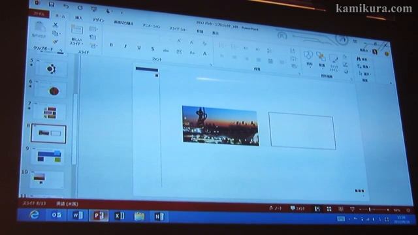Increase the font size
418x235 pixels.
179,41
